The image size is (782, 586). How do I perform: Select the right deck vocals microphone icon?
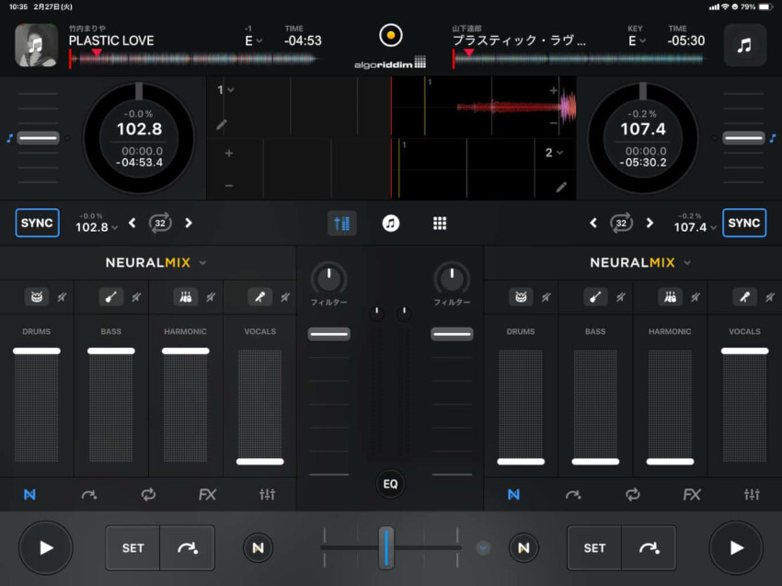743,297
